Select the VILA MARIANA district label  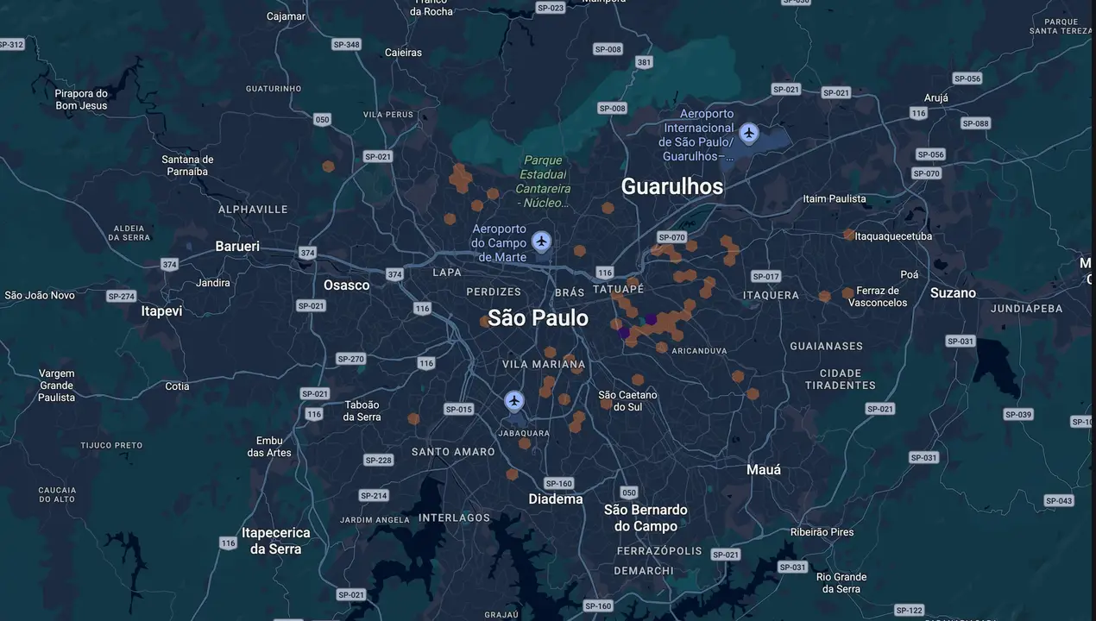tap(544, 365)
